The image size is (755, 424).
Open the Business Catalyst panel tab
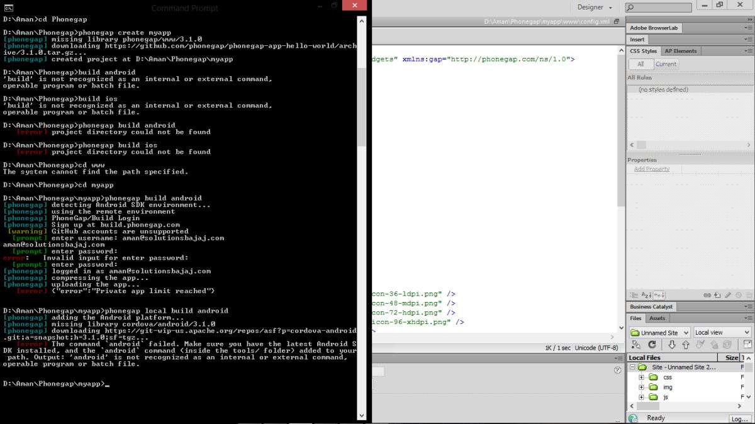651,306
